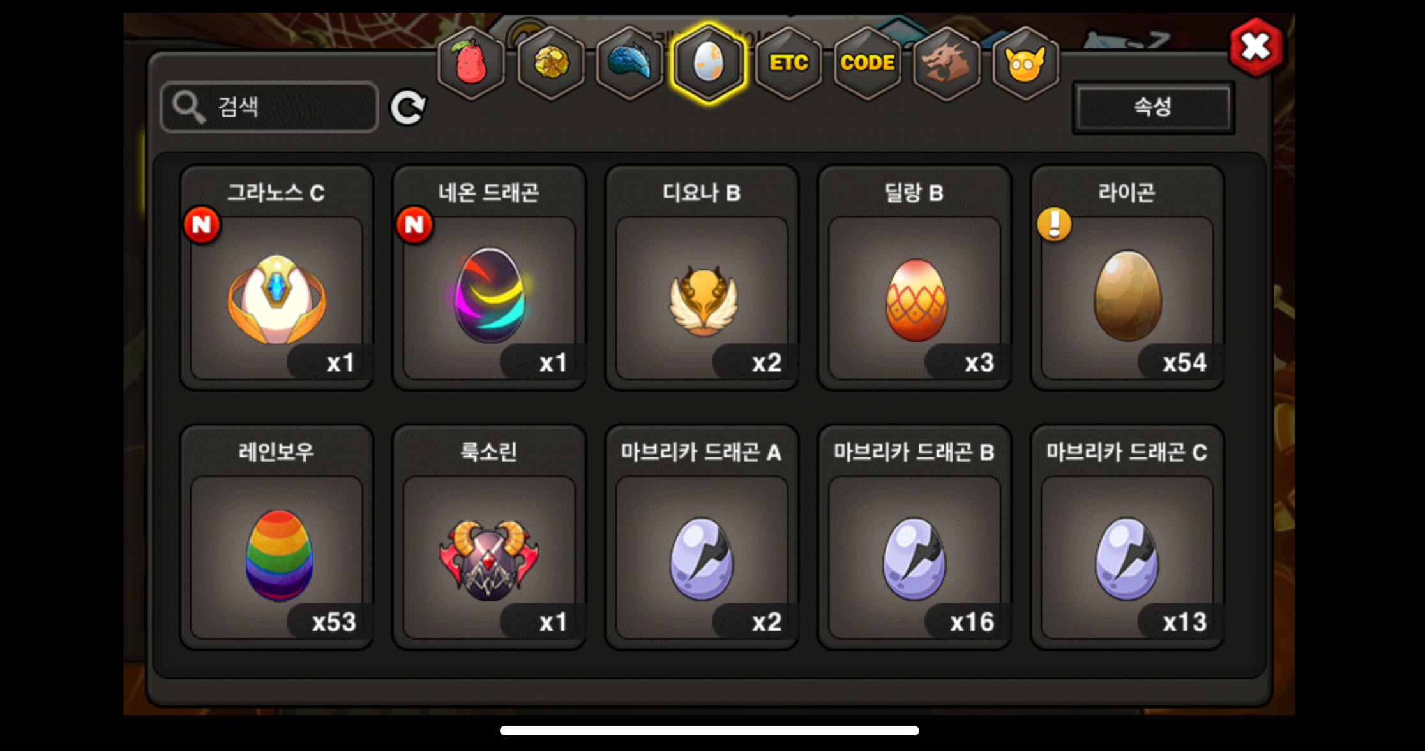Switch to the brown dragon head tab

point(946,63)
